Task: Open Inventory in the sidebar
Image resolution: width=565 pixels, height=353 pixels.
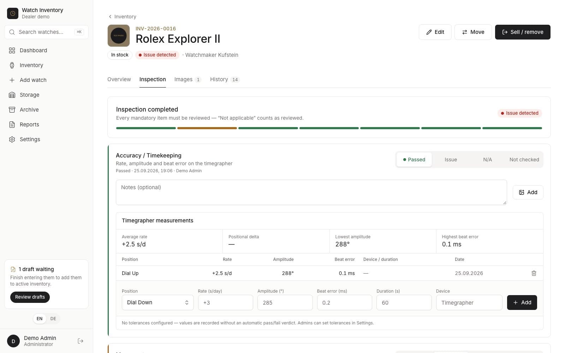Action: [x=46, y=65]
